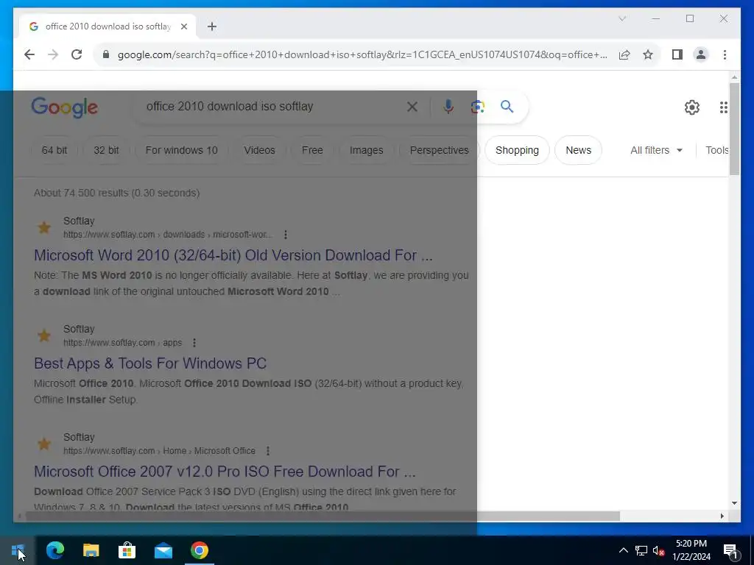754x565 pixels.
Task: View site information via the lock icon
Action: coord(106,54)
